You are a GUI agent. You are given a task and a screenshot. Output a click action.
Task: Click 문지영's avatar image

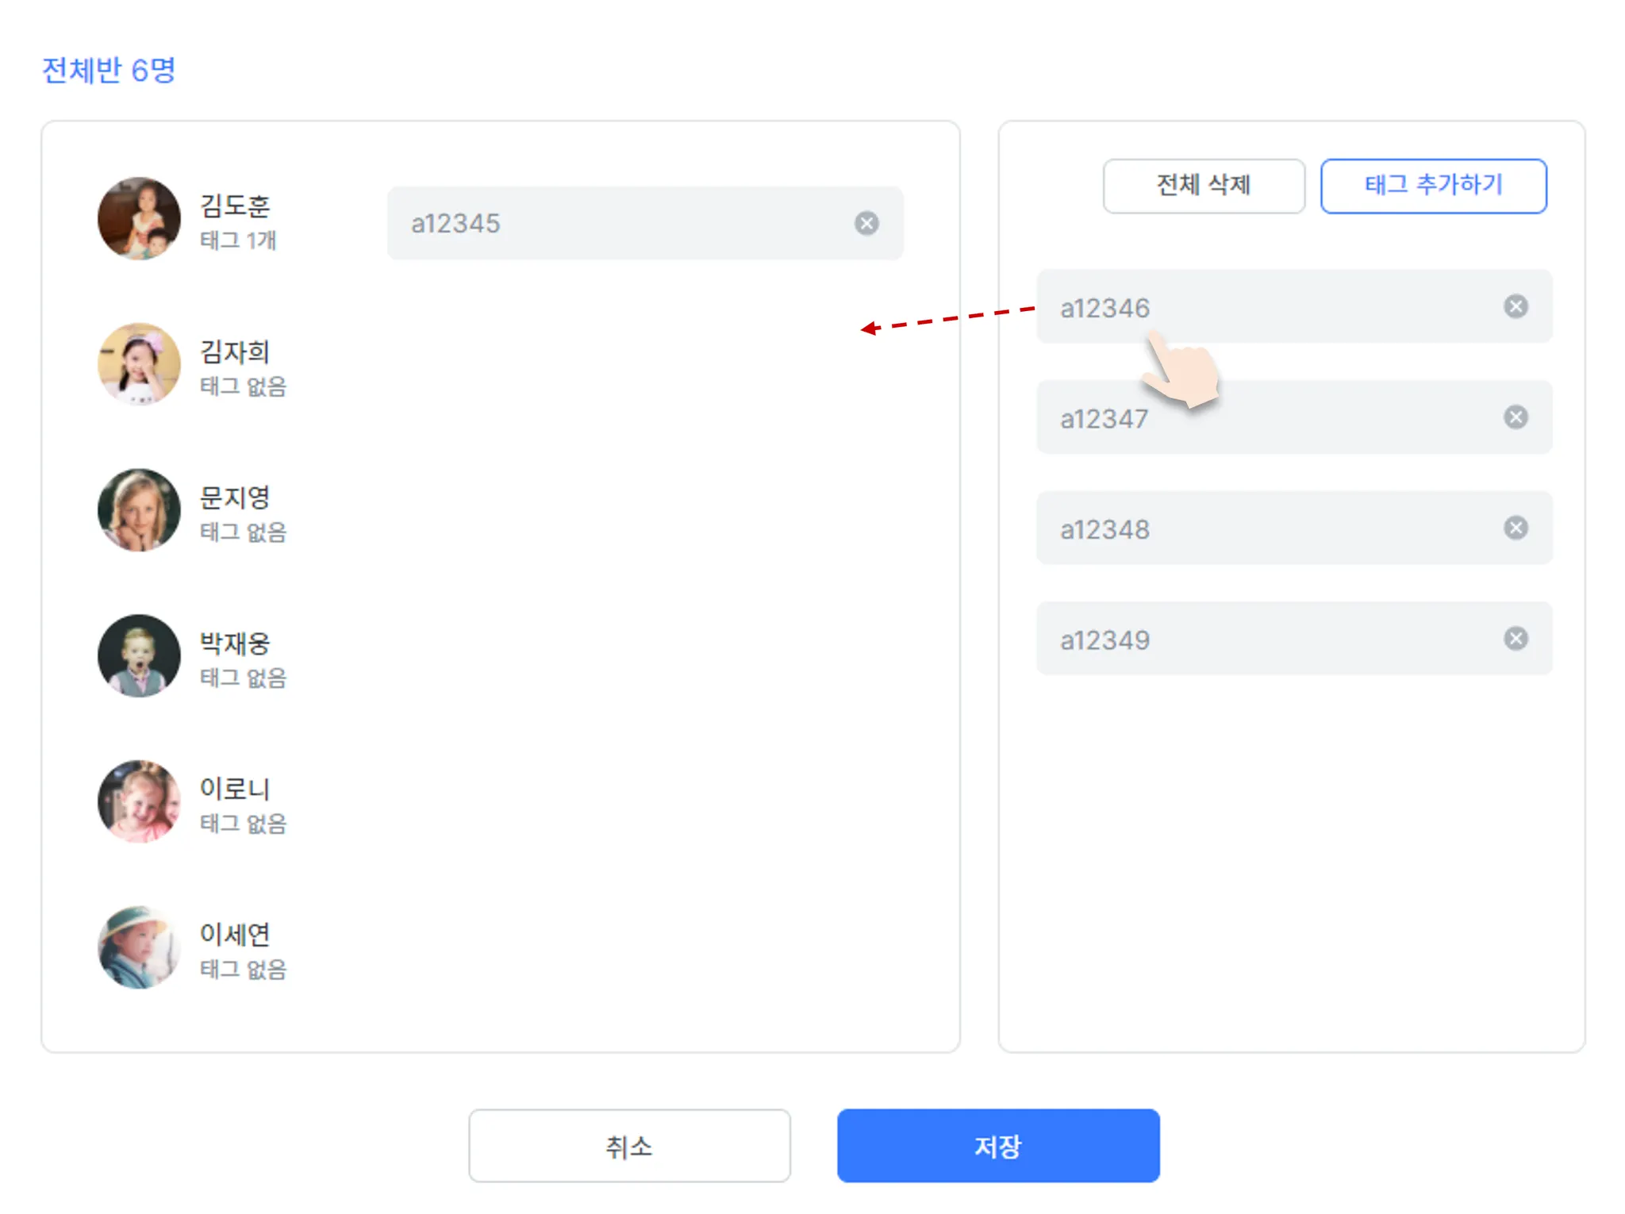point(139,510)
